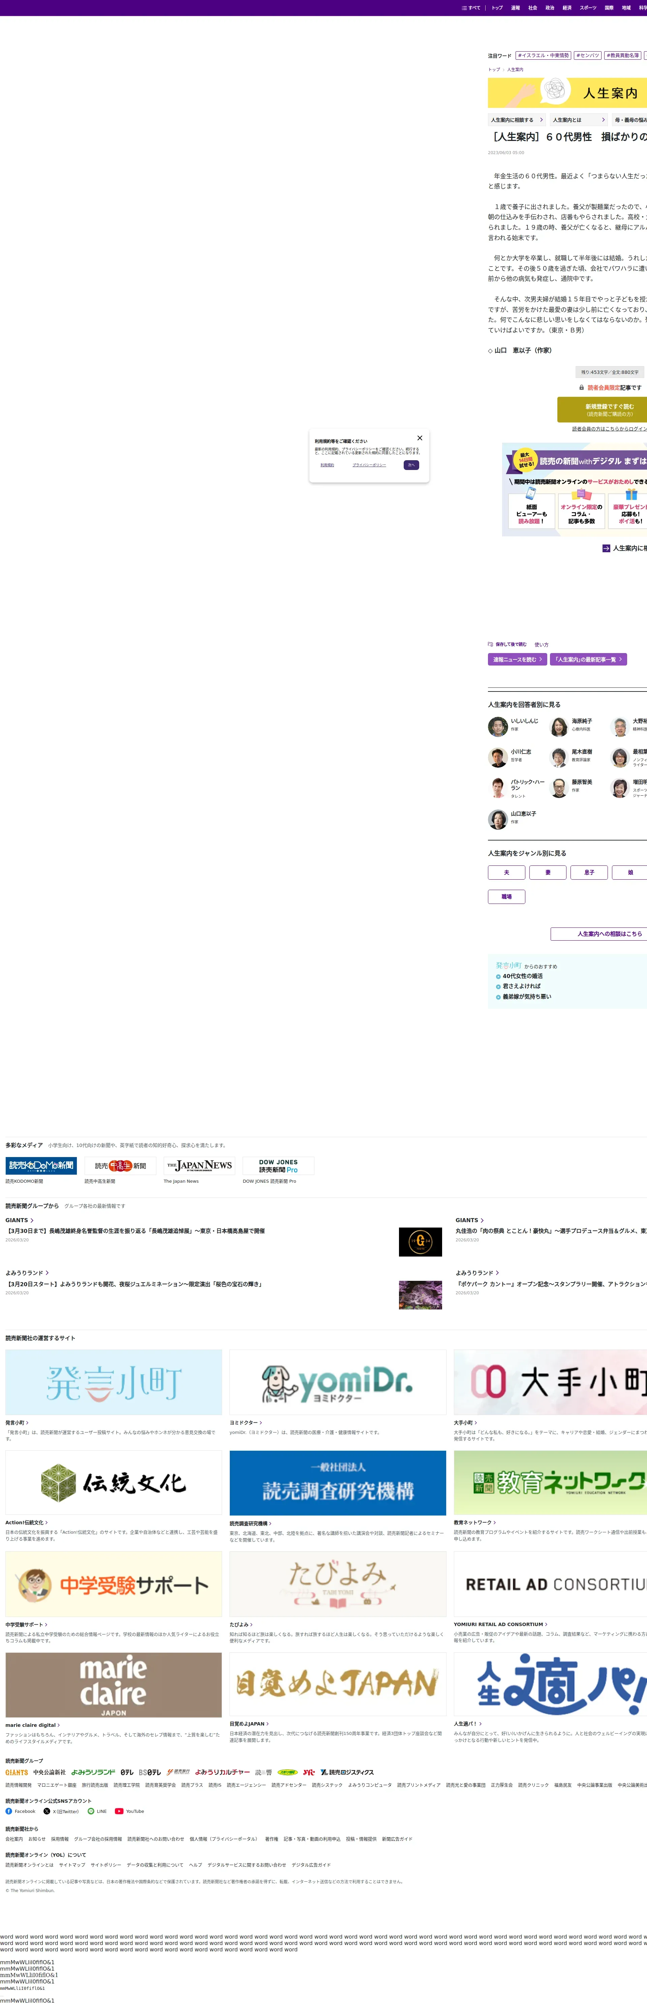Open 山口恵以子's advisor avatar
Image resolution: width=647 pixels, height=2004 pixels.
click(x=498, y=819)
